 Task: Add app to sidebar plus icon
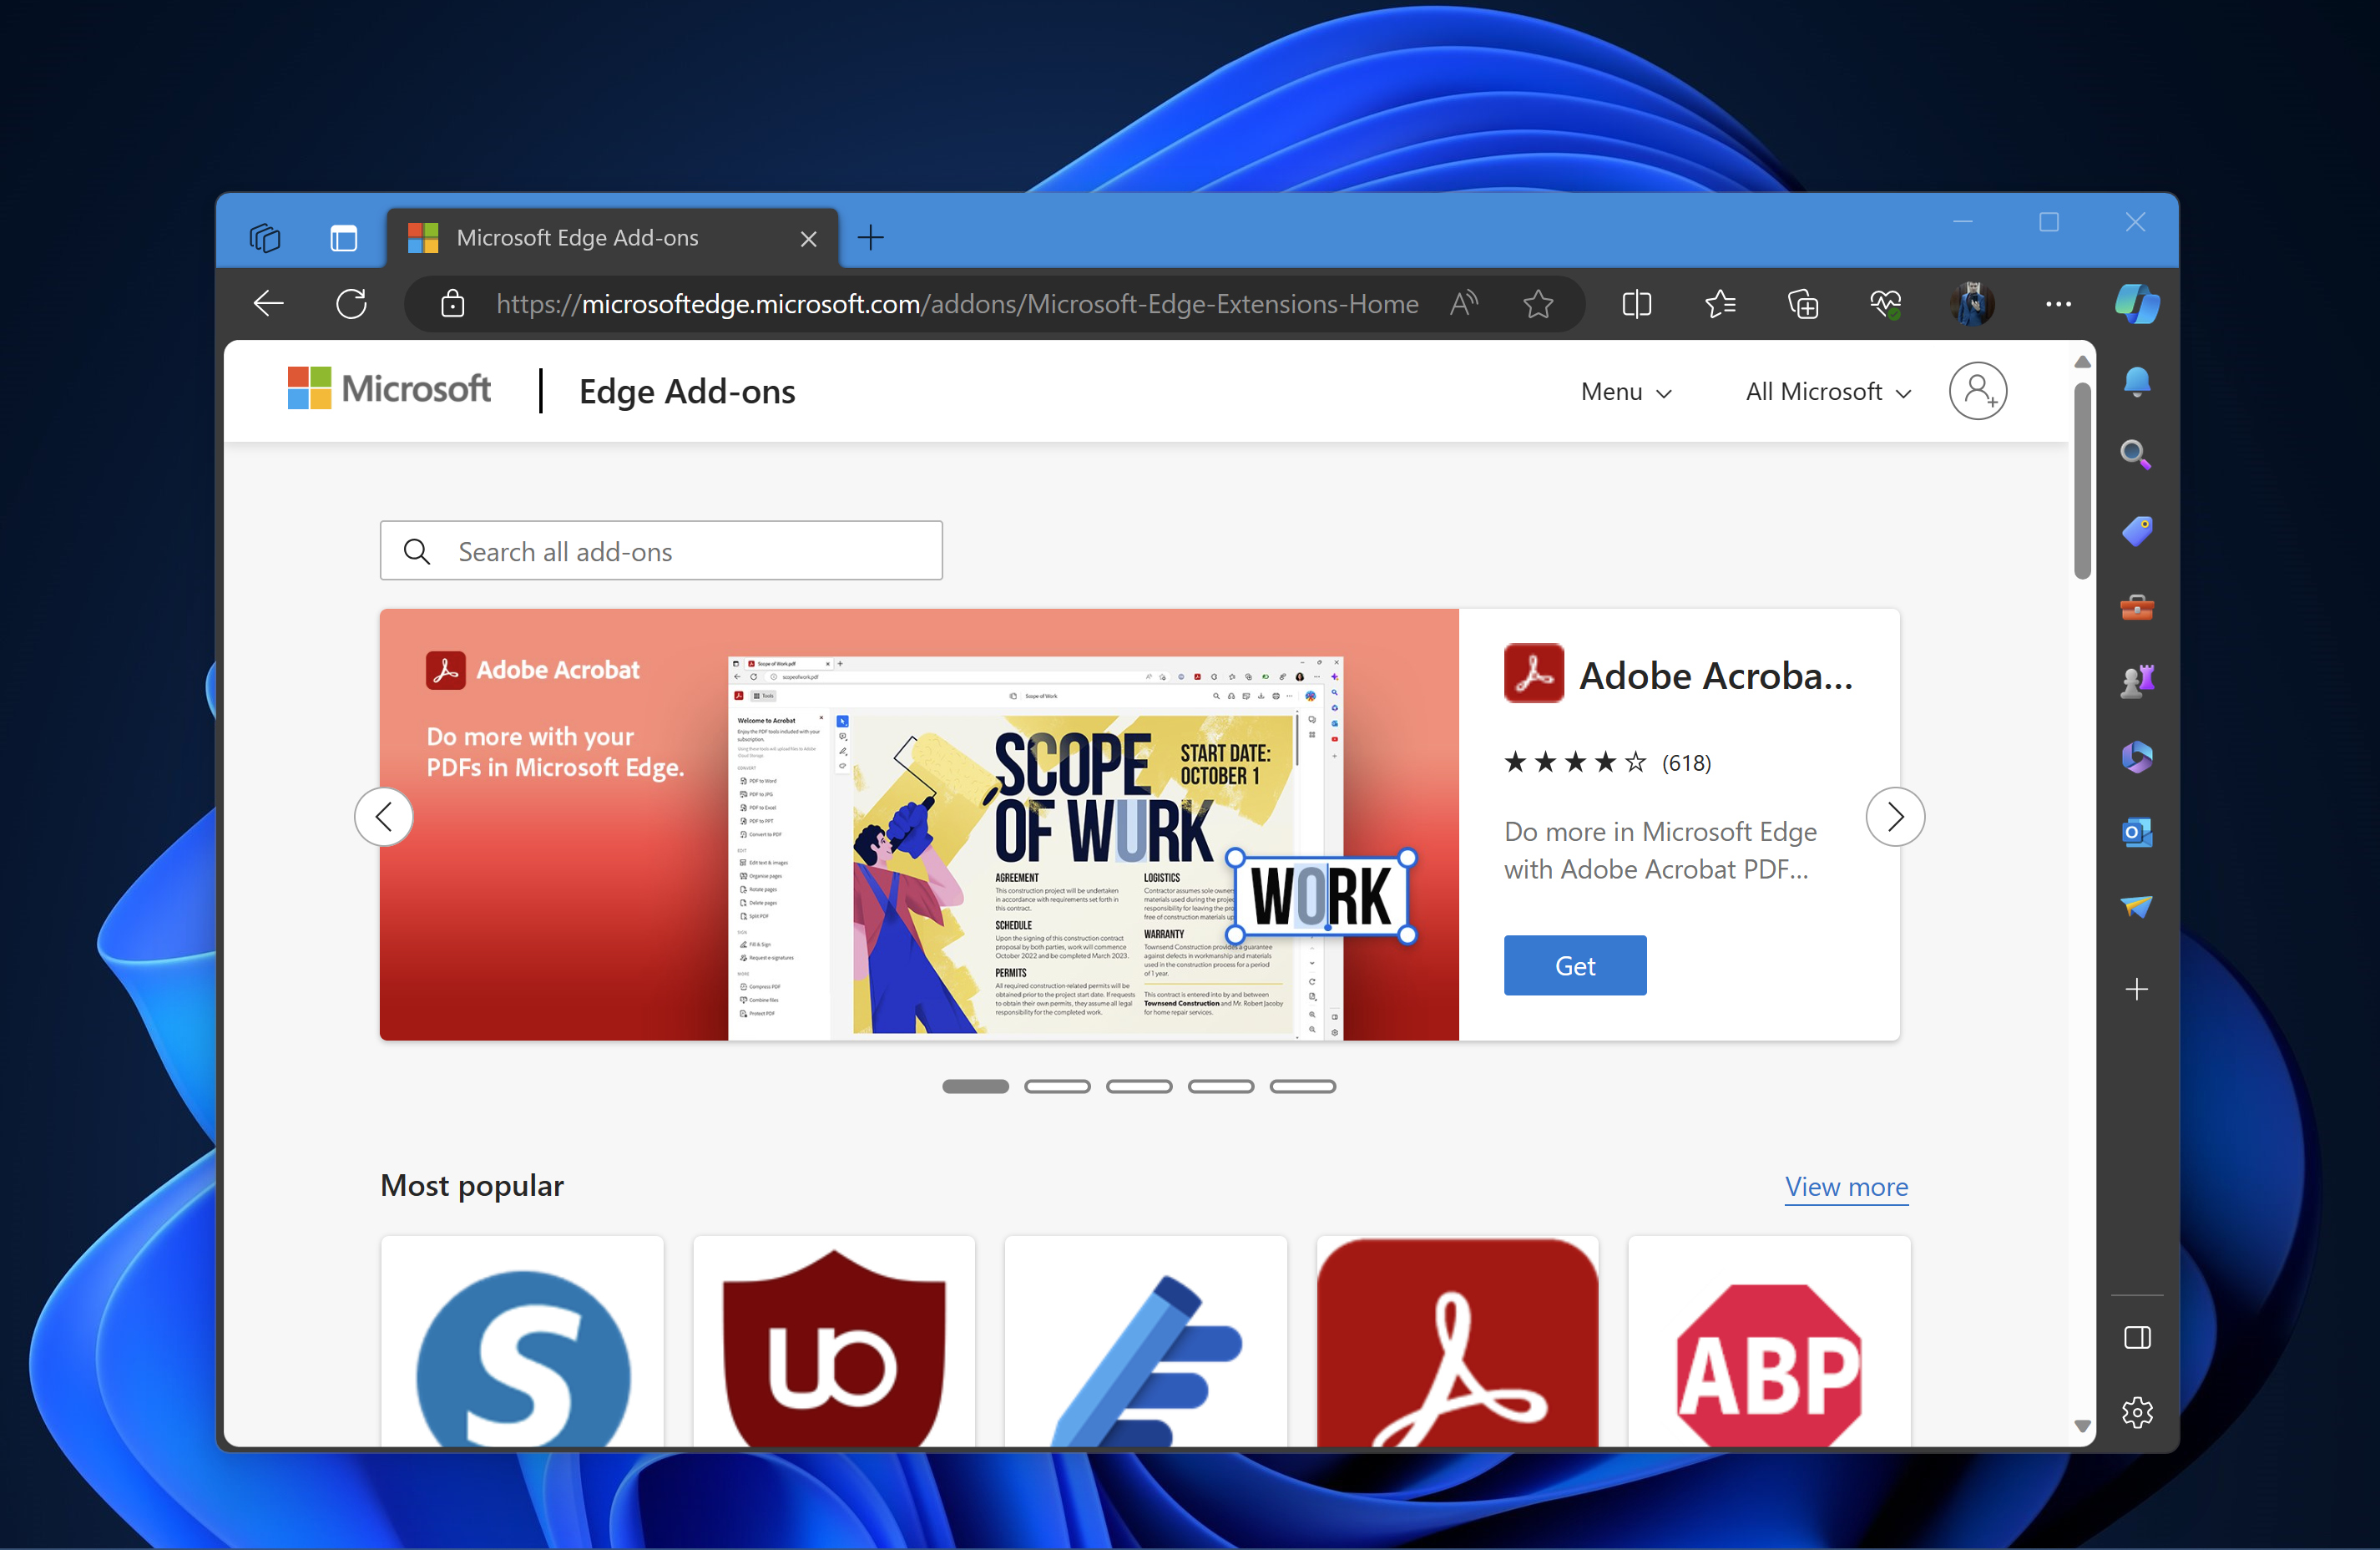2136,989
